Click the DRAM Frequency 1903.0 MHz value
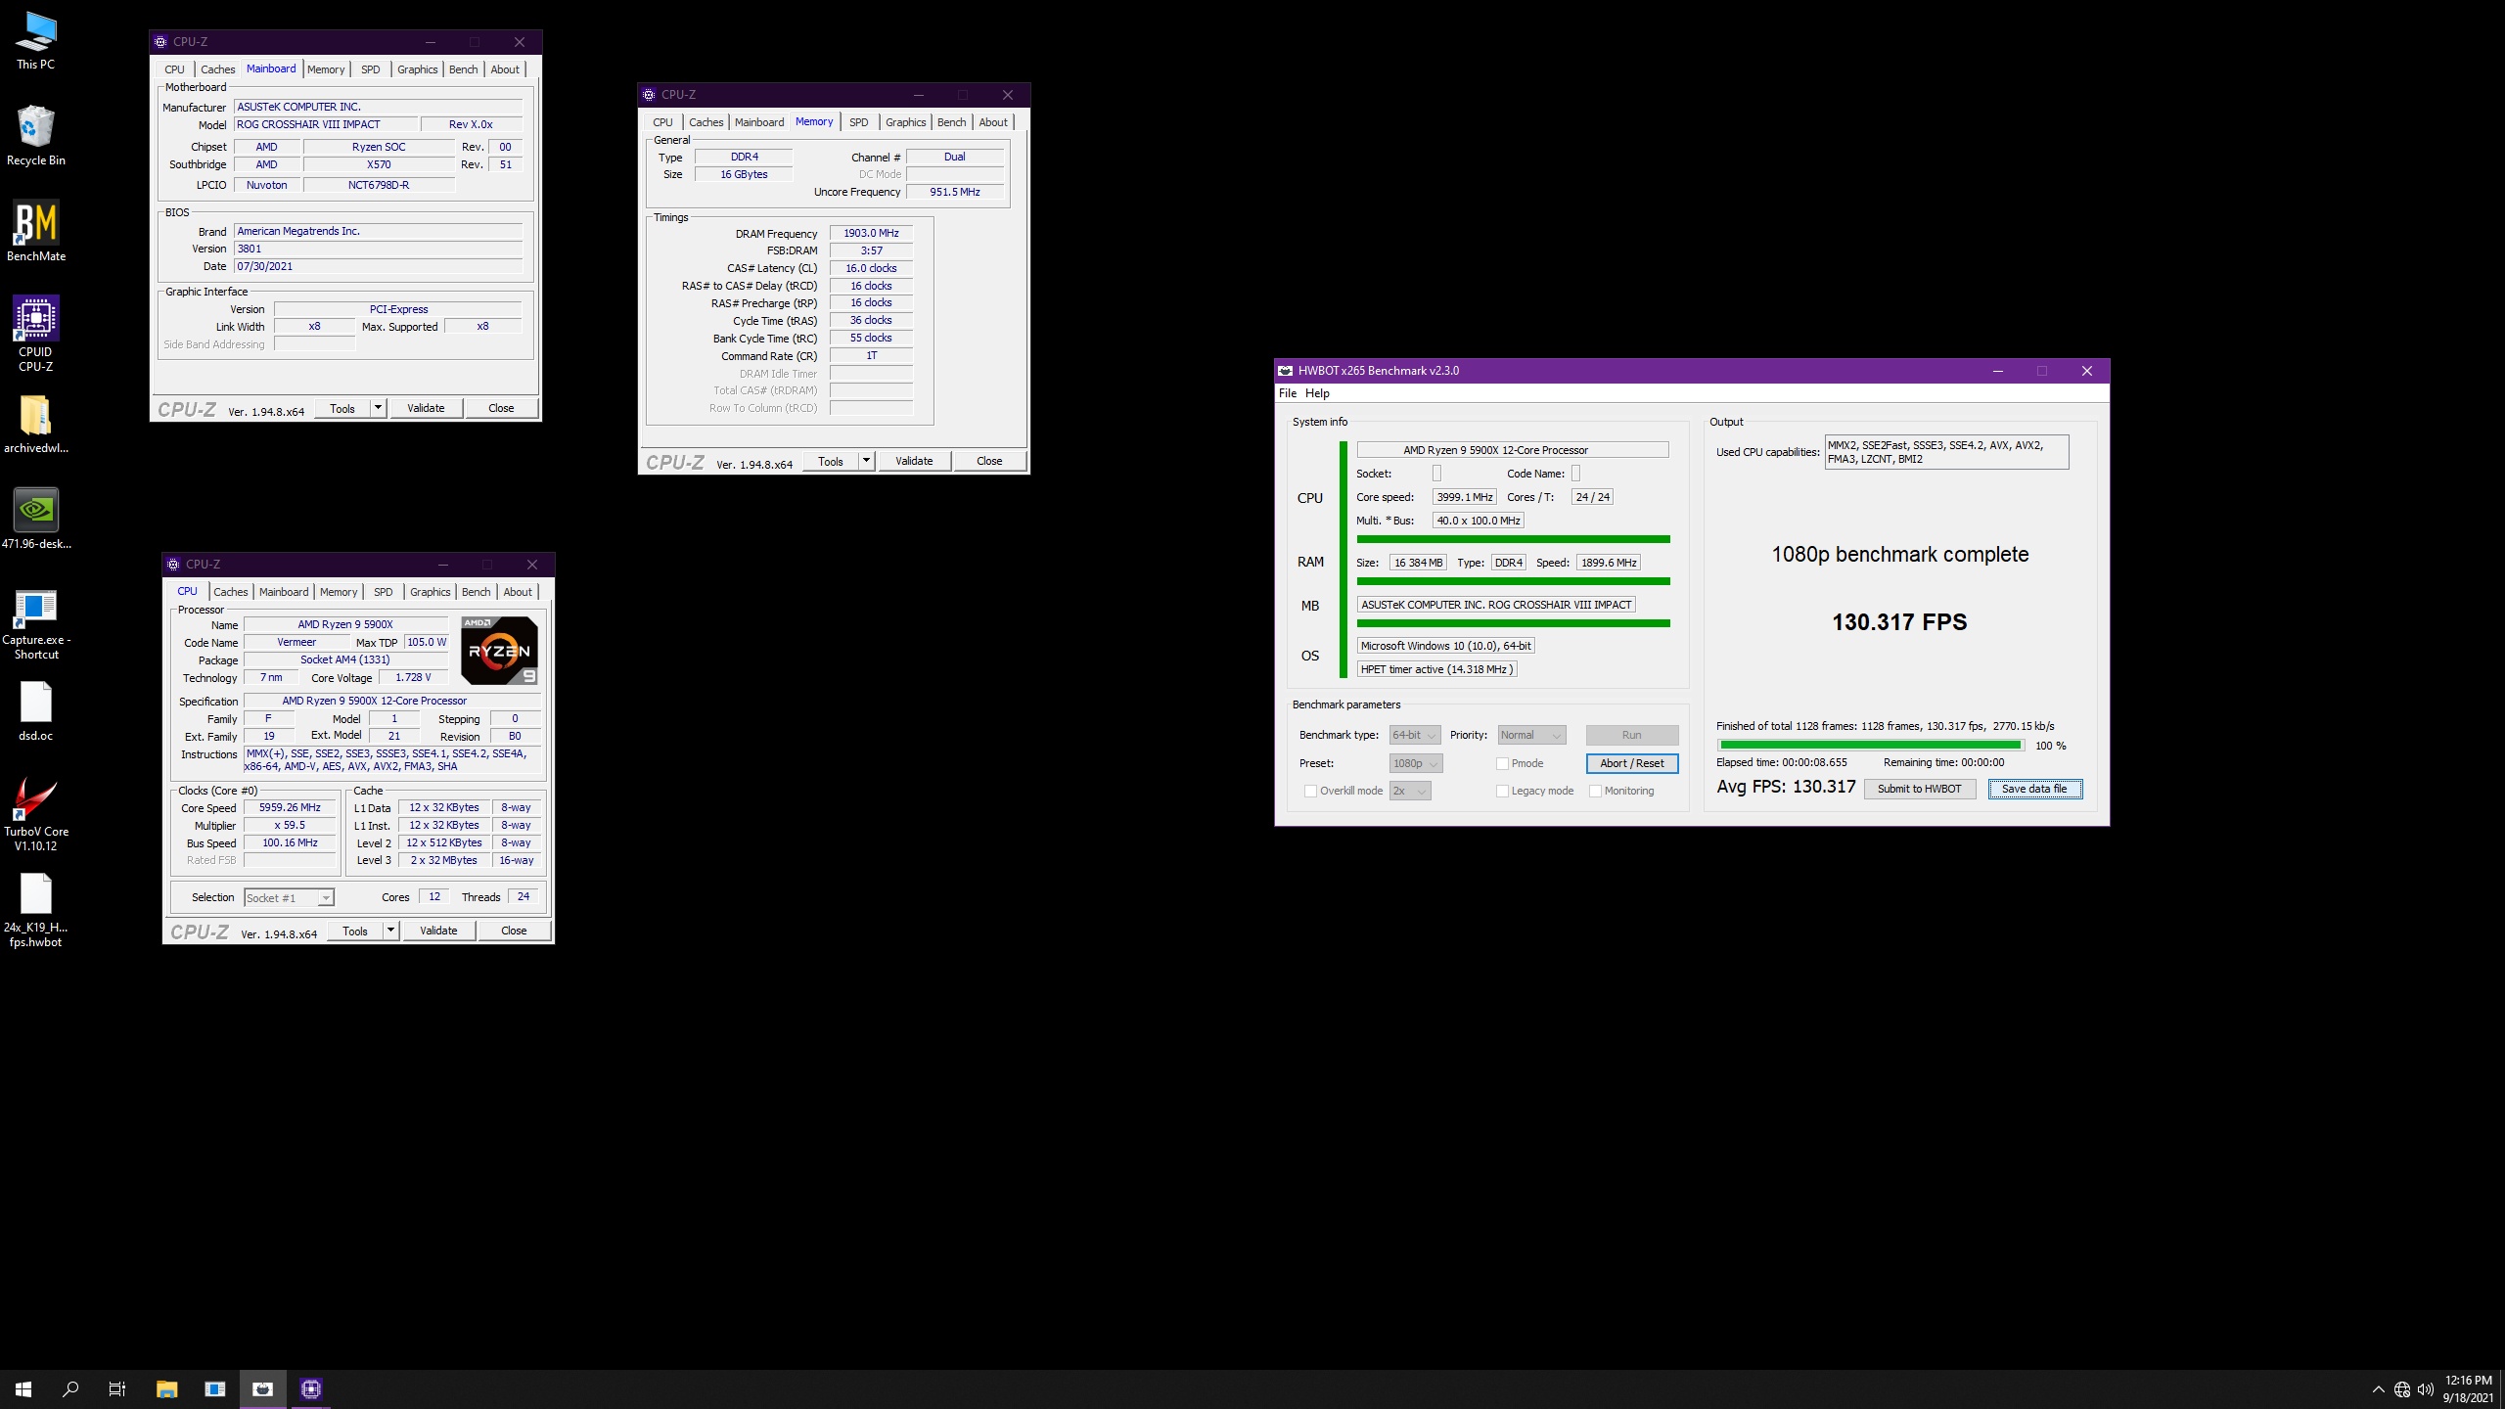 pos(871,233)
